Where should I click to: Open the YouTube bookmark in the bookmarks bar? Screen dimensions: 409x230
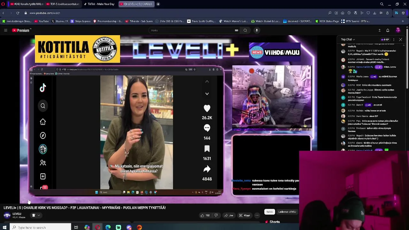click(x=41, y=21)
